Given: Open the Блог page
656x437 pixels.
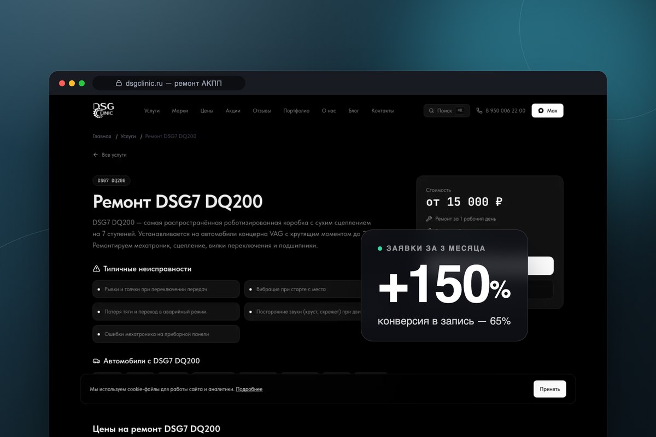Looking at the screenshot, I should [354, 111].
